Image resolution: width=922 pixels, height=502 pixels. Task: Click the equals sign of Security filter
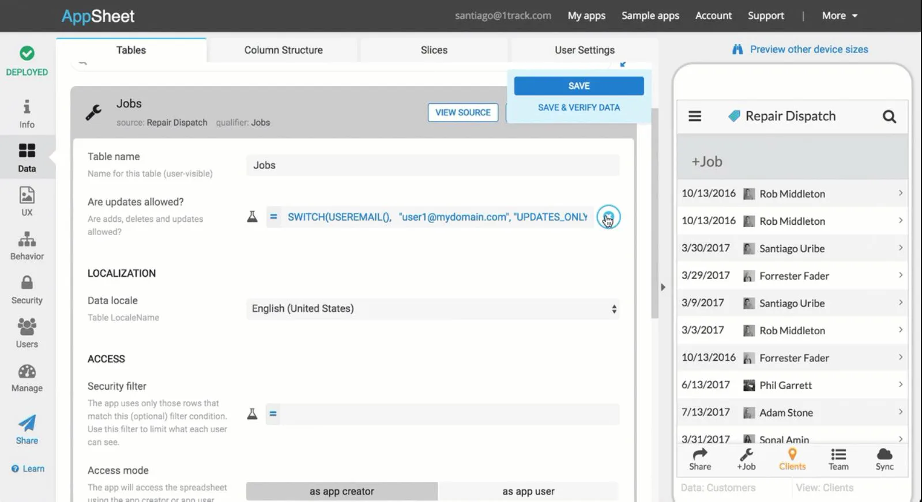tap(273, 414)
